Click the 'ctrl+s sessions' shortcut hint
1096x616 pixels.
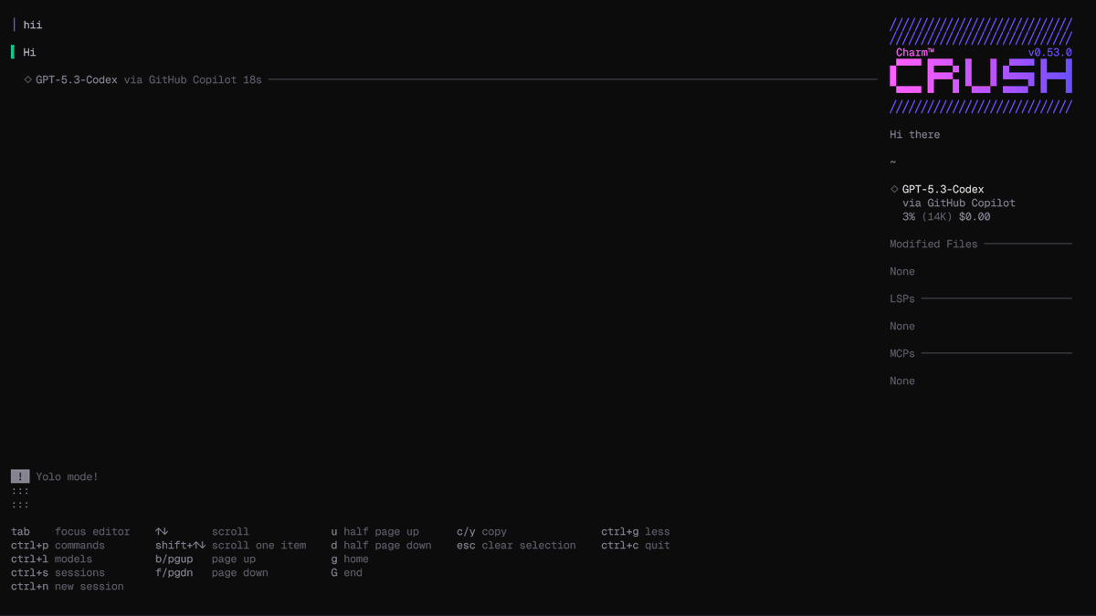pos(58,572)
